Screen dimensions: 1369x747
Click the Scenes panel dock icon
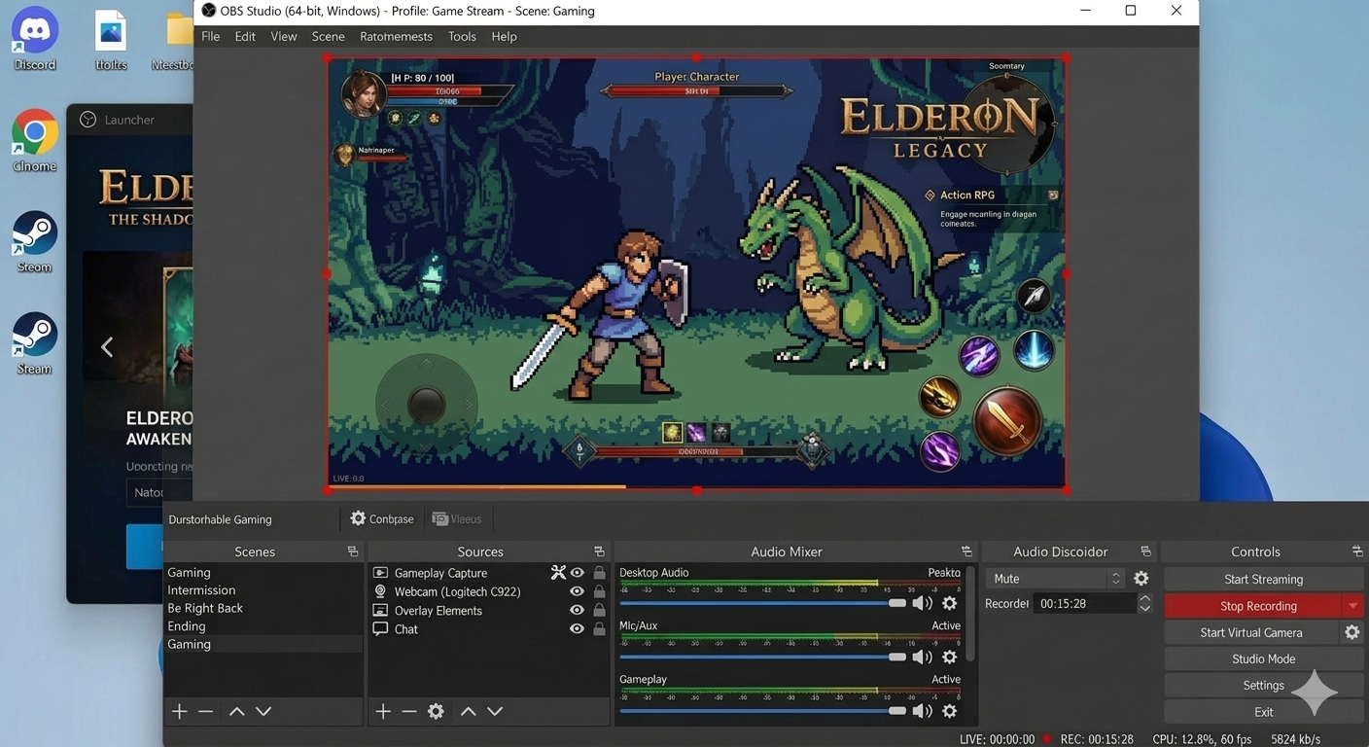(352, 551)
